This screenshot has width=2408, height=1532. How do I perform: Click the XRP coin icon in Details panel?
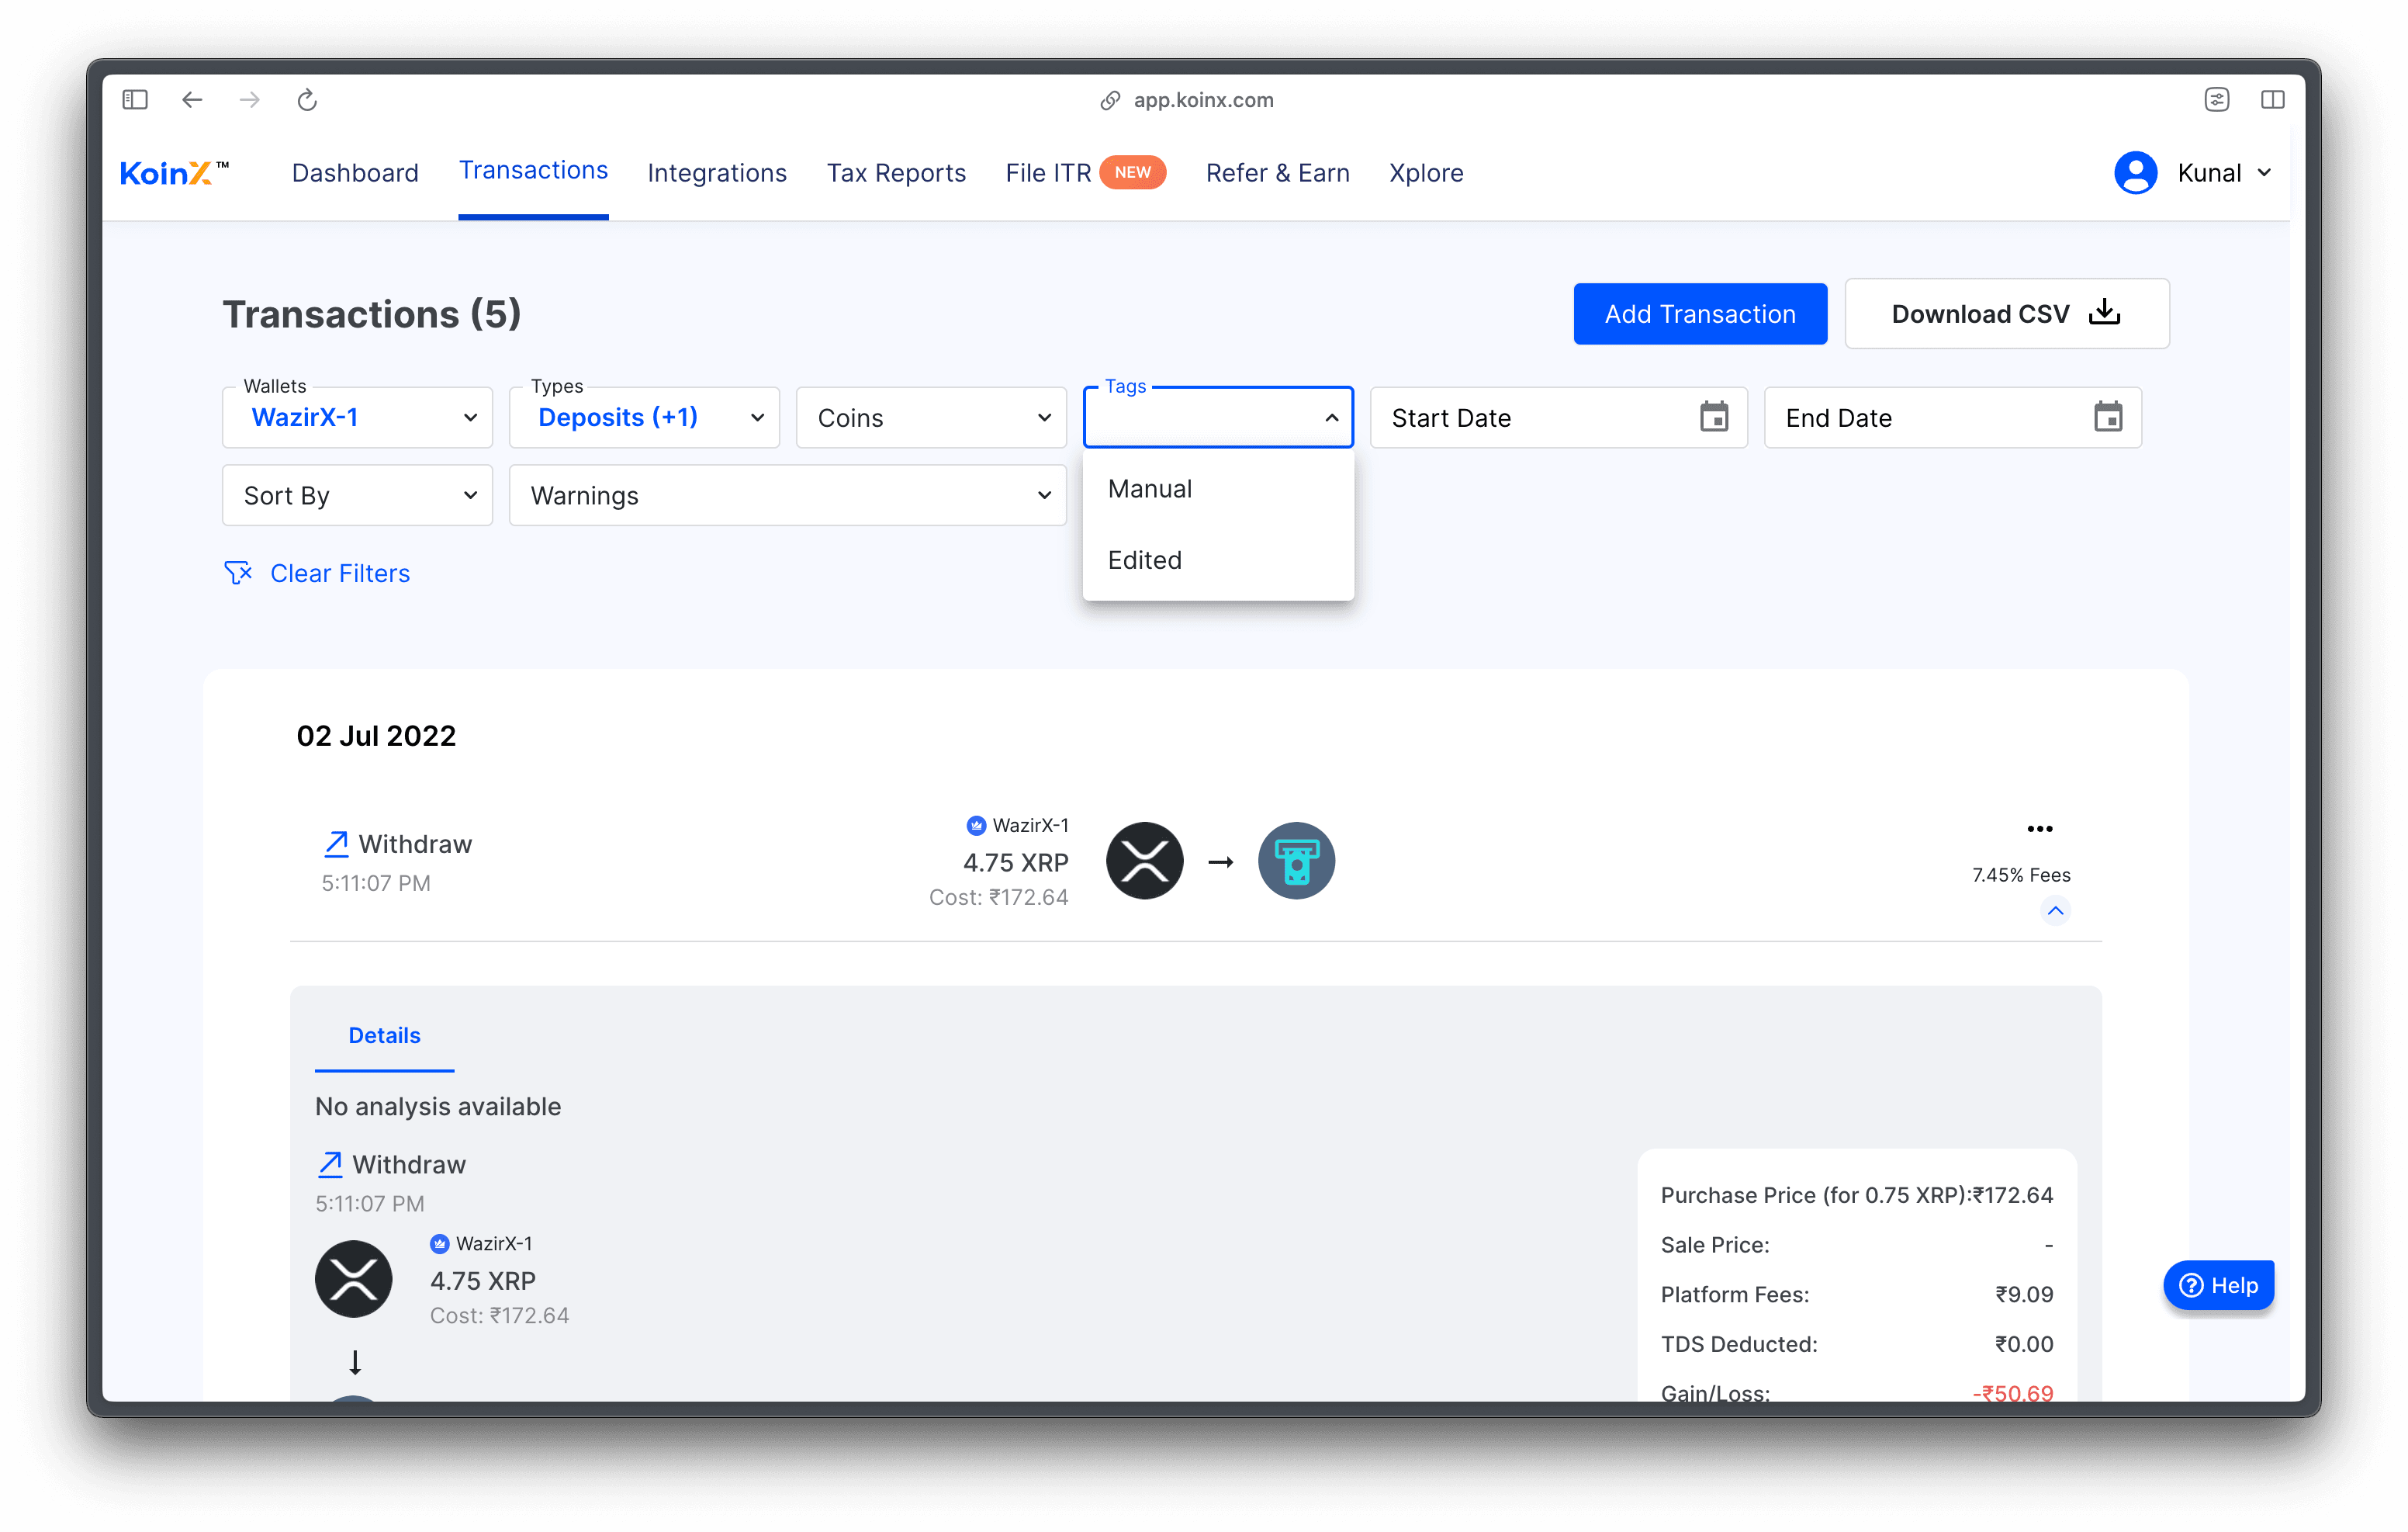[353, 1279]
